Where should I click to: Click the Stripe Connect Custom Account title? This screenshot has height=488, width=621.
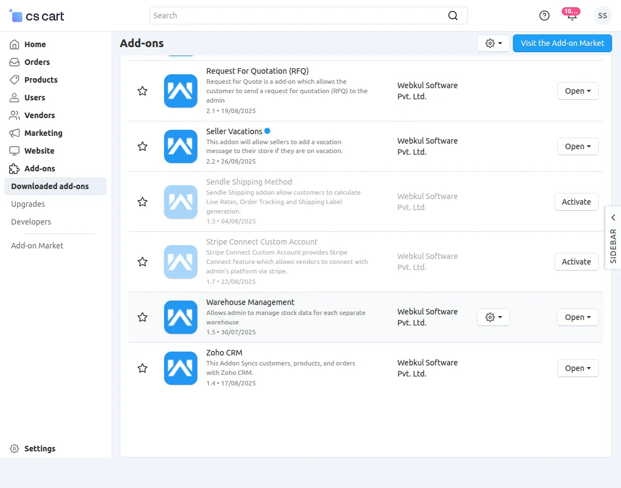pyautogui.click(x=262, y=242)
